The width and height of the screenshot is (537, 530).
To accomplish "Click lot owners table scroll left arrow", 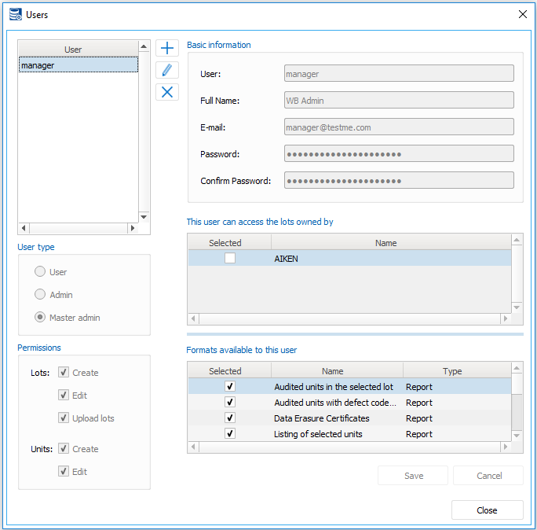I will click(x=193, y=318).
